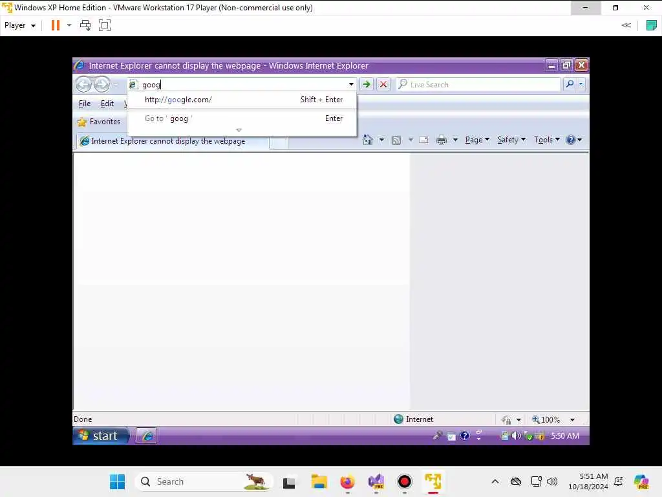The height and width of the screenshot is (497, 662).
Task: Click VMware enter full screen mode icon
Action: pyautogui.click(x=104, y=25)
